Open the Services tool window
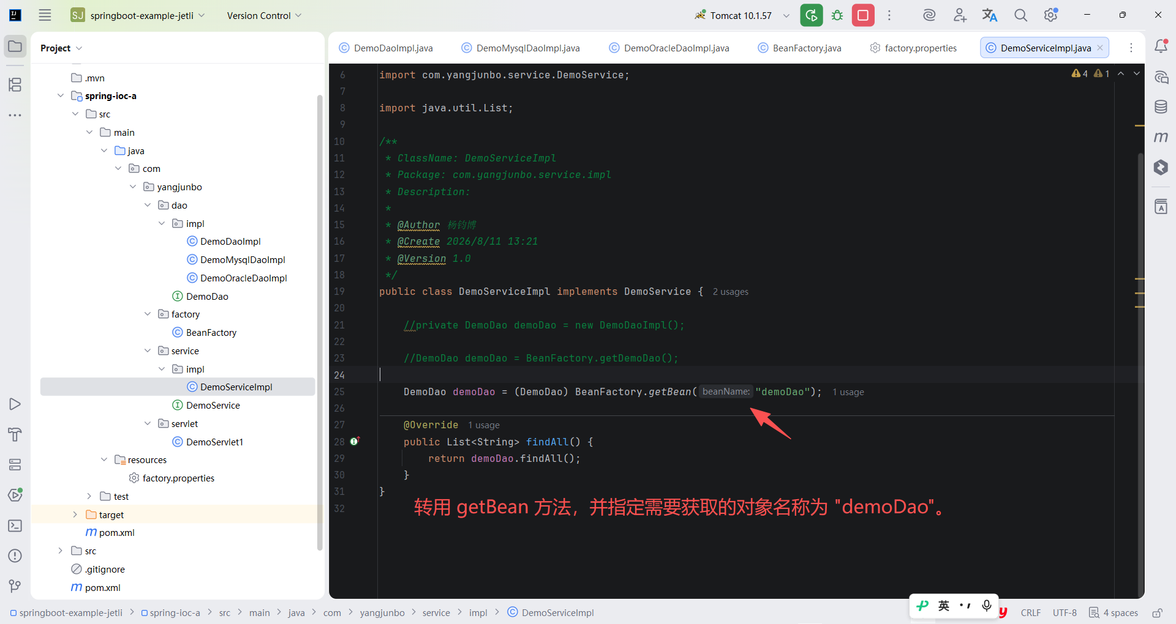Image resolution: width=1176 pixels, height=624 pixels. (x=15, y=465)
